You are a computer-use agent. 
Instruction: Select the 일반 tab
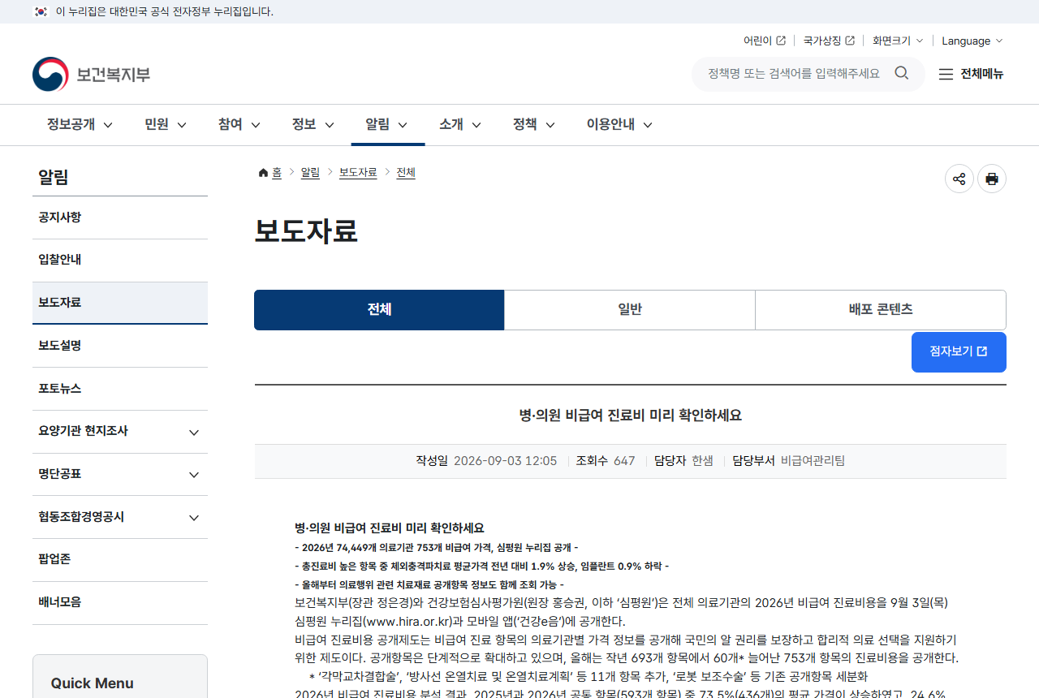630,310
